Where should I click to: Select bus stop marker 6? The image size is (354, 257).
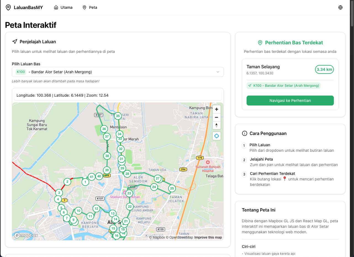tap(64, 212)
